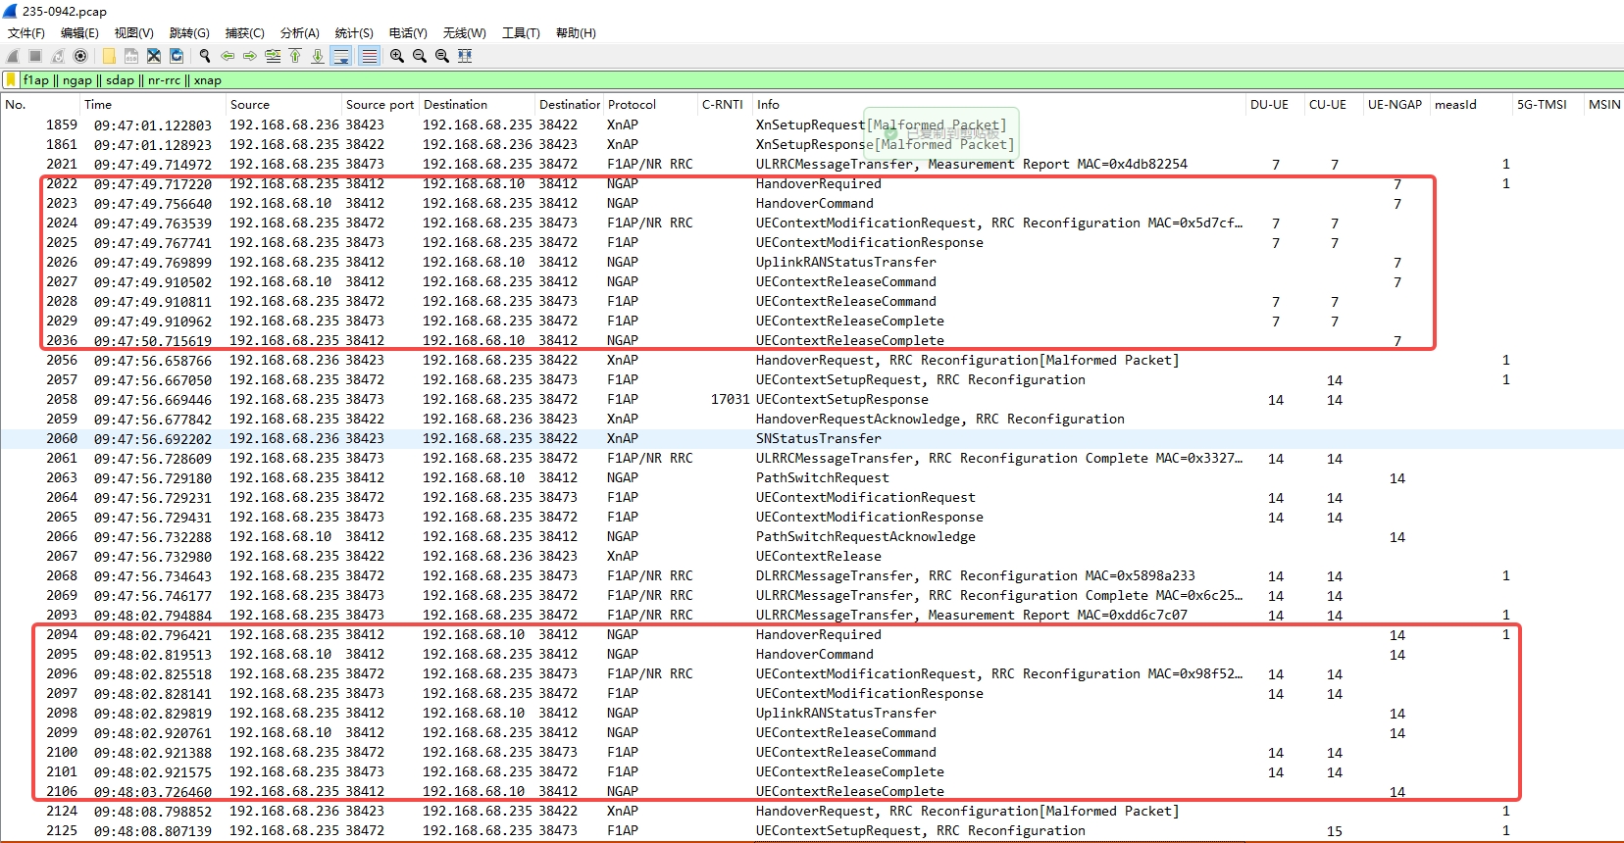Go forward to the next packet
Viewport: 1624px width, 843px height.
click(250, 56)
